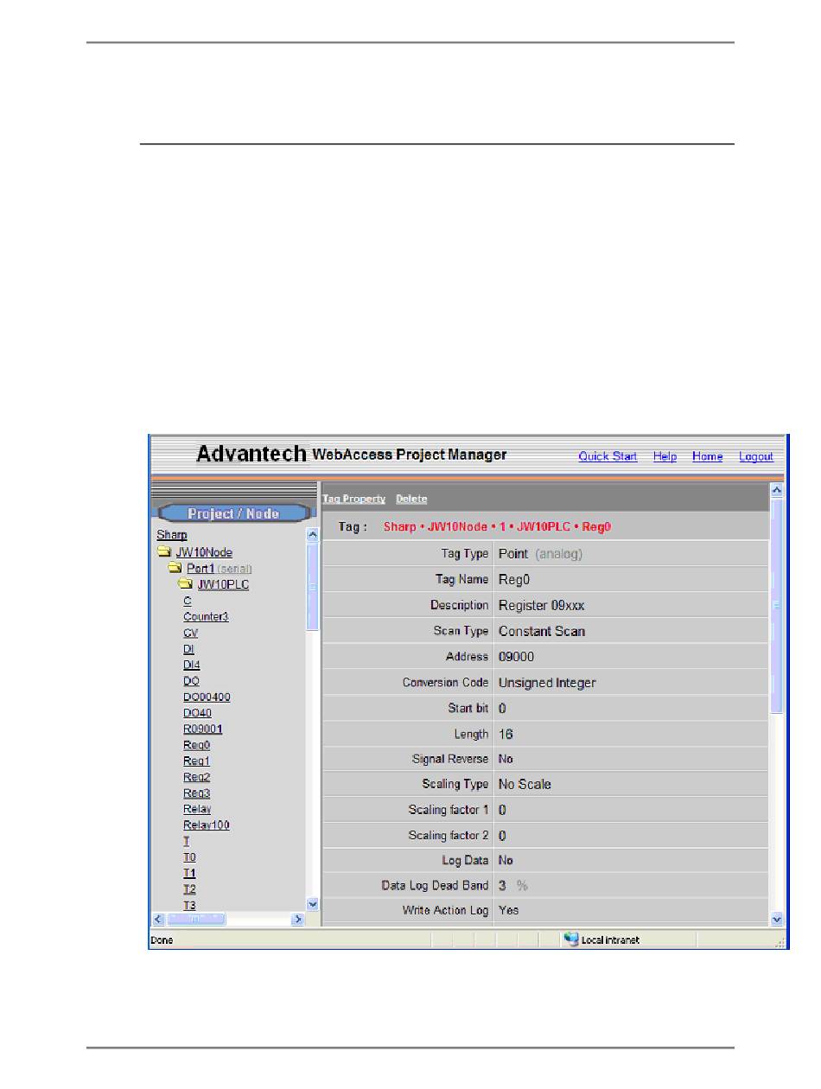The image size is (821, 1089).
Task: Click the main pane scroll up arrow
Action: point(776,490)
